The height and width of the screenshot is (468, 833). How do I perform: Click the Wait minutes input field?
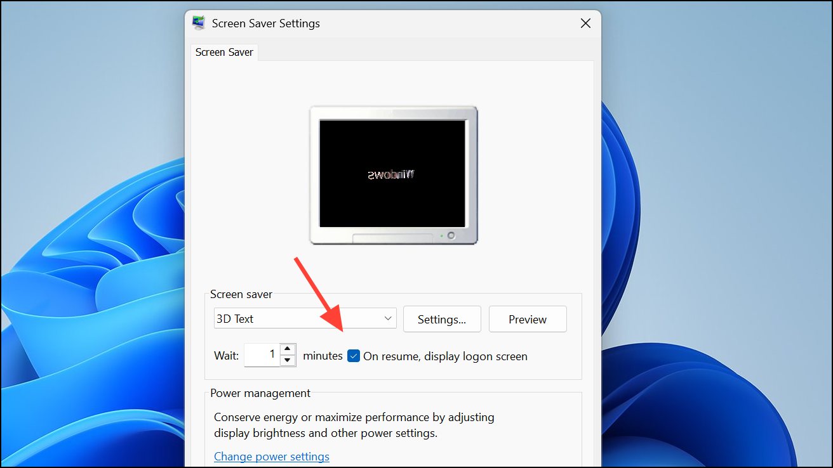(x=262, y=355)
